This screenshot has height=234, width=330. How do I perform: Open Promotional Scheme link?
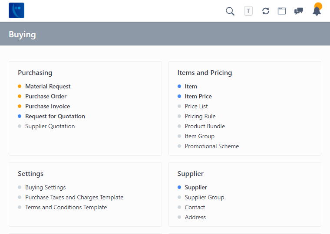point(212,146)
